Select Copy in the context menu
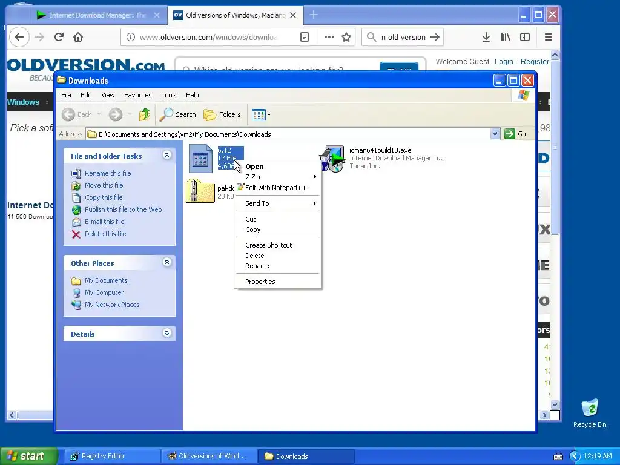 click(x=277, y=229)
